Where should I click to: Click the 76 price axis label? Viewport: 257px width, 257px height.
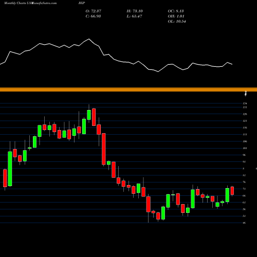pos(245,182)
